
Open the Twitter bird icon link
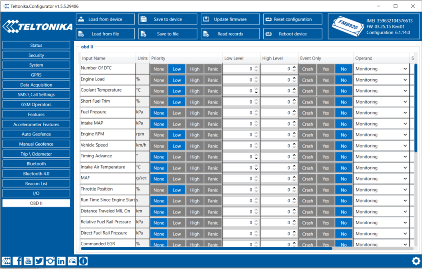(x=39, y=261)
